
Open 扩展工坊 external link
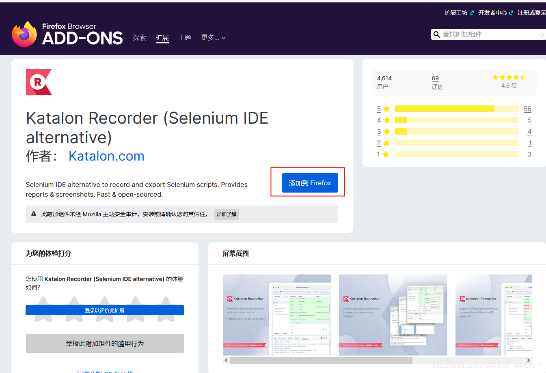459,13
